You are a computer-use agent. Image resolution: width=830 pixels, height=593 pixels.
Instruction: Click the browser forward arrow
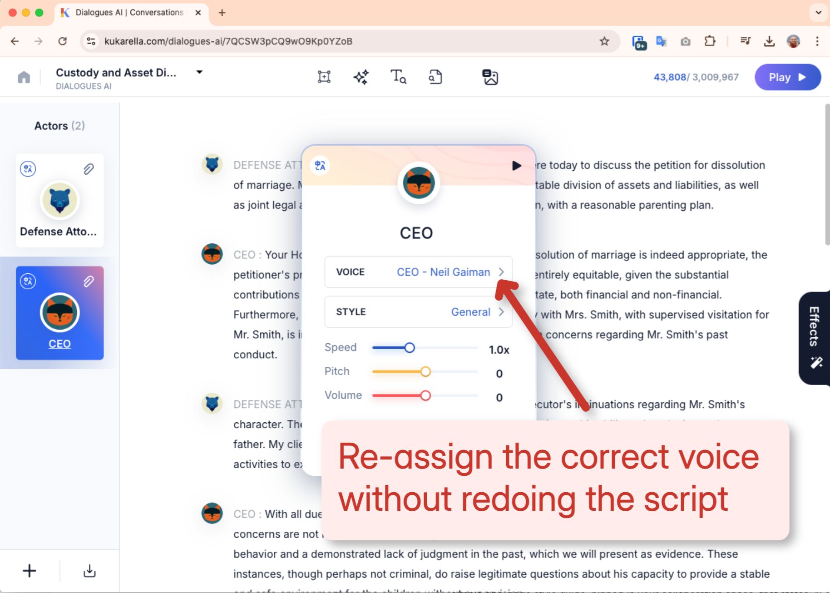coord(39,41)
